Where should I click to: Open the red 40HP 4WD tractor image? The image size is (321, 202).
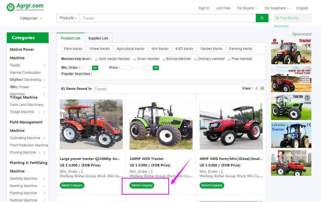point(231,125)
